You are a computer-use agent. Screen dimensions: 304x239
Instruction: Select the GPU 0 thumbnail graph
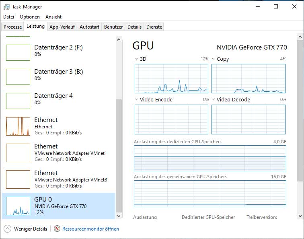pyautogui.click(x=18, y=206)
